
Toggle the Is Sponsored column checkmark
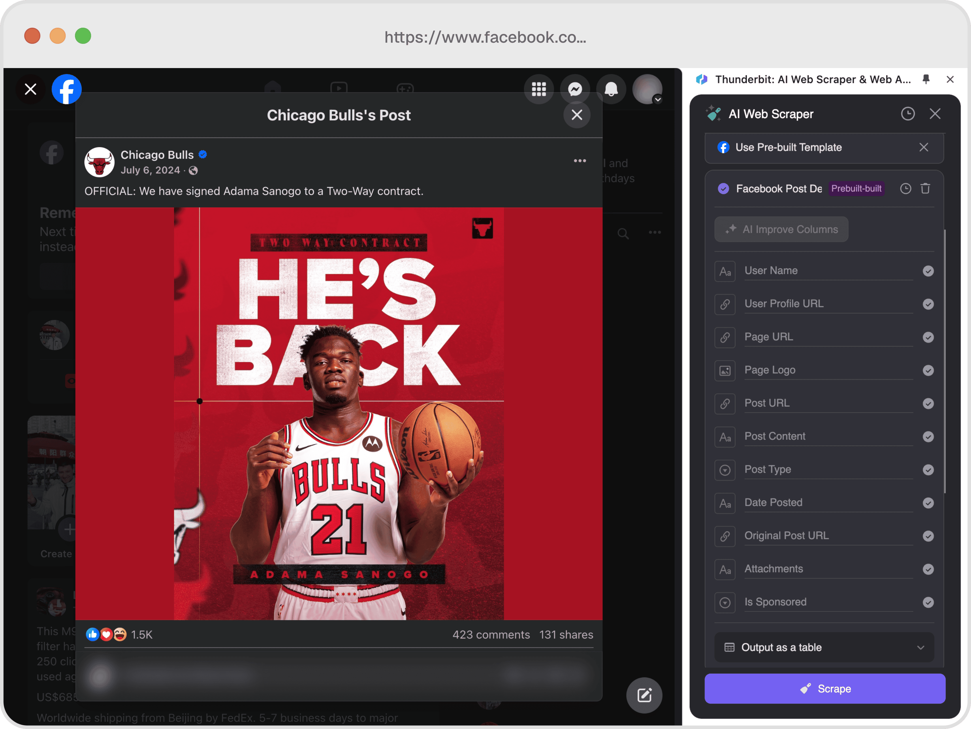tap(928, 602)
